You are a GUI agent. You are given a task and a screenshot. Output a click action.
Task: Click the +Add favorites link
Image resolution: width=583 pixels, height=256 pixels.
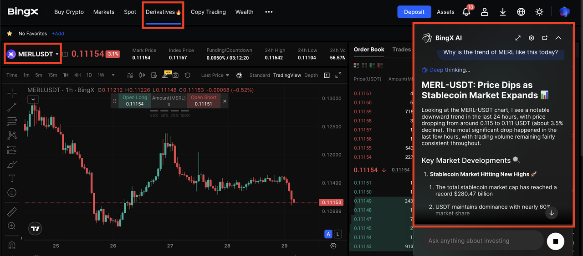pyautogui.click(x=58, y=34)
